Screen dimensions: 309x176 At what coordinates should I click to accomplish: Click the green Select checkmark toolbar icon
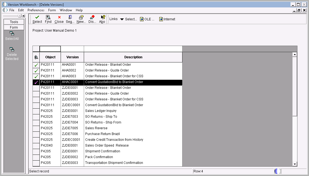37,17
